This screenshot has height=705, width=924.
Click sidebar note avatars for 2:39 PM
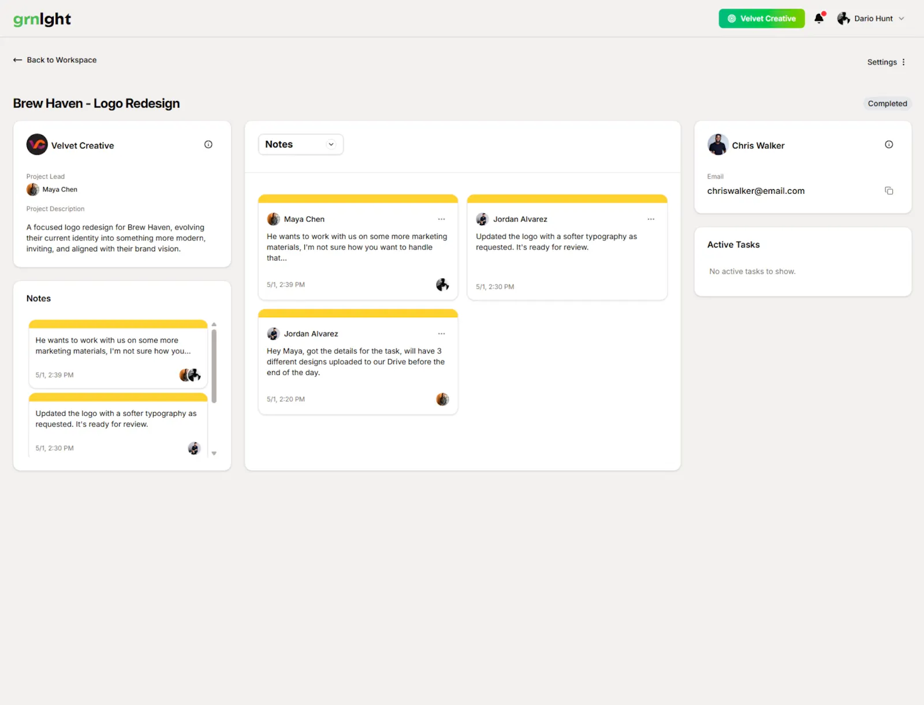tap(190, 375)
